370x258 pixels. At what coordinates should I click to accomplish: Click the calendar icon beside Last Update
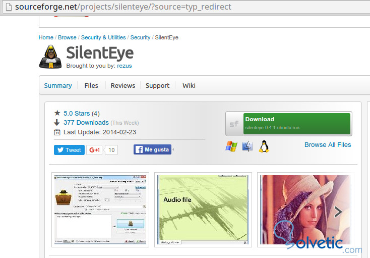coord(57,132)
